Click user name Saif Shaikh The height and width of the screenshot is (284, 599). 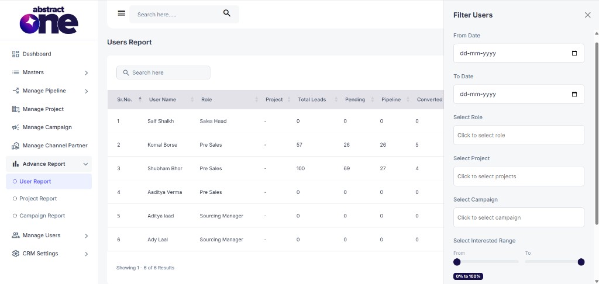(x=160, y=121)
